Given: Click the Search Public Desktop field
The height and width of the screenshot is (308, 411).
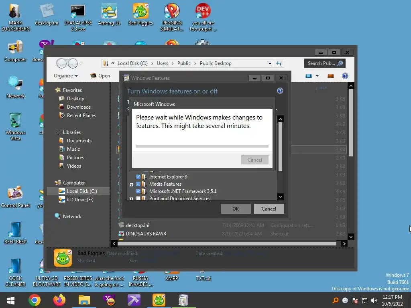Looking at the screenshot, I should click(x=324, y=63).
